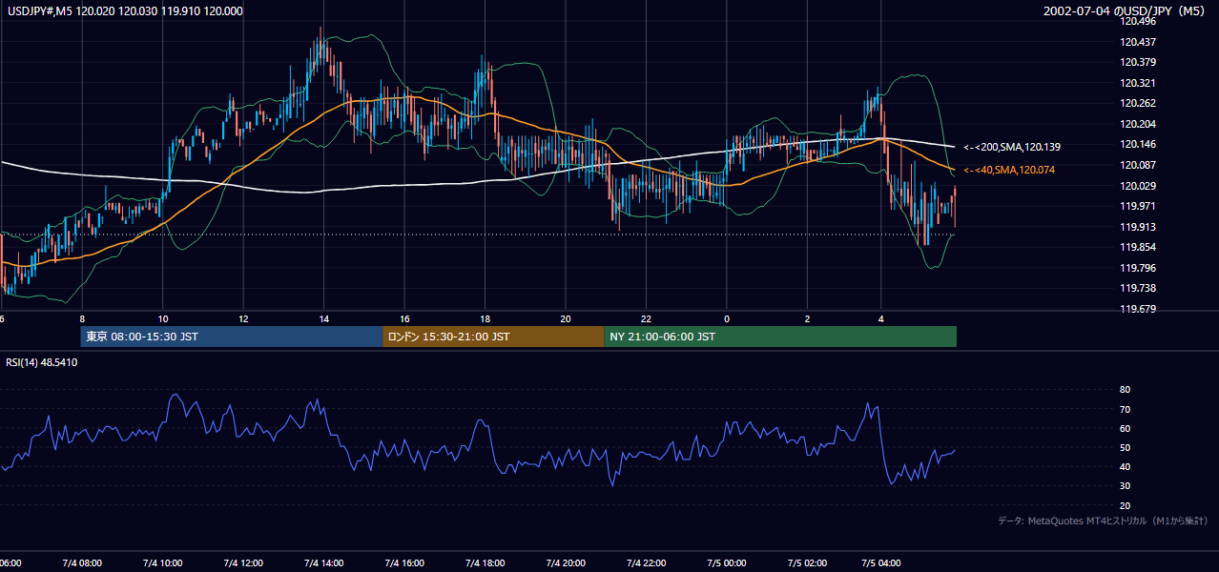The image size is (1219, 572).
Task: Click the RSI axis value 50
Action: [1126, 447]
